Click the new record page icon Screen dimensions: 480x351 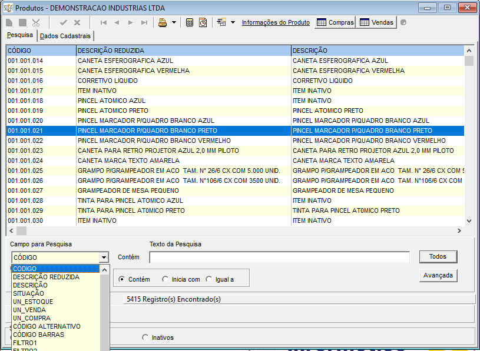(x=9, y=22)
